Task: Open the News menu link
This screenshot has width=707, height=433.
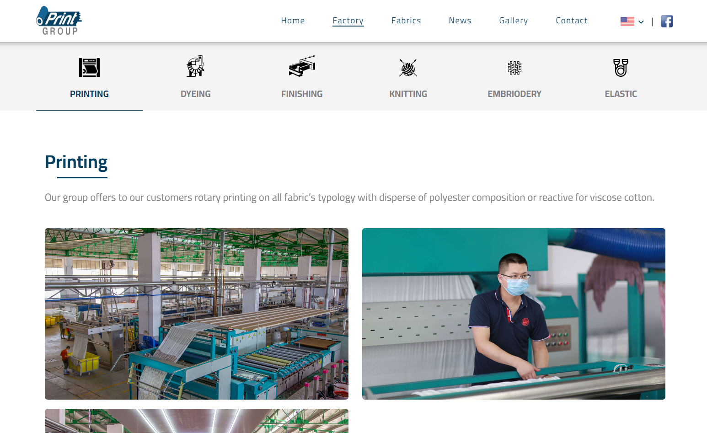Action: click(460, 21)
